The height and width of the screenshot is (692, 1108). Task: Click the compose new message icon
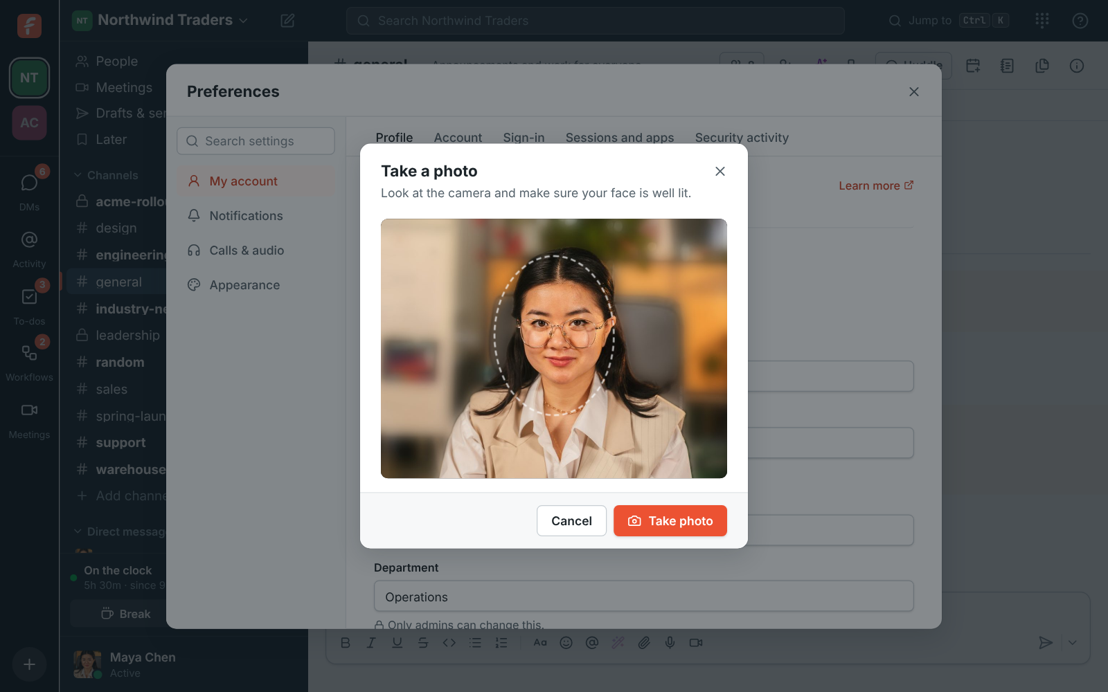(287, 21)
